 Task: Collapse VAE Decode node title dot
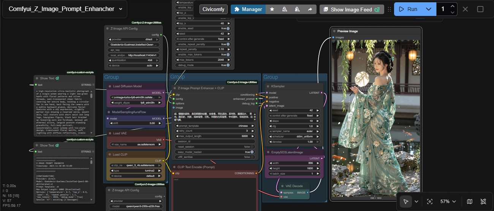pos(282,186)
